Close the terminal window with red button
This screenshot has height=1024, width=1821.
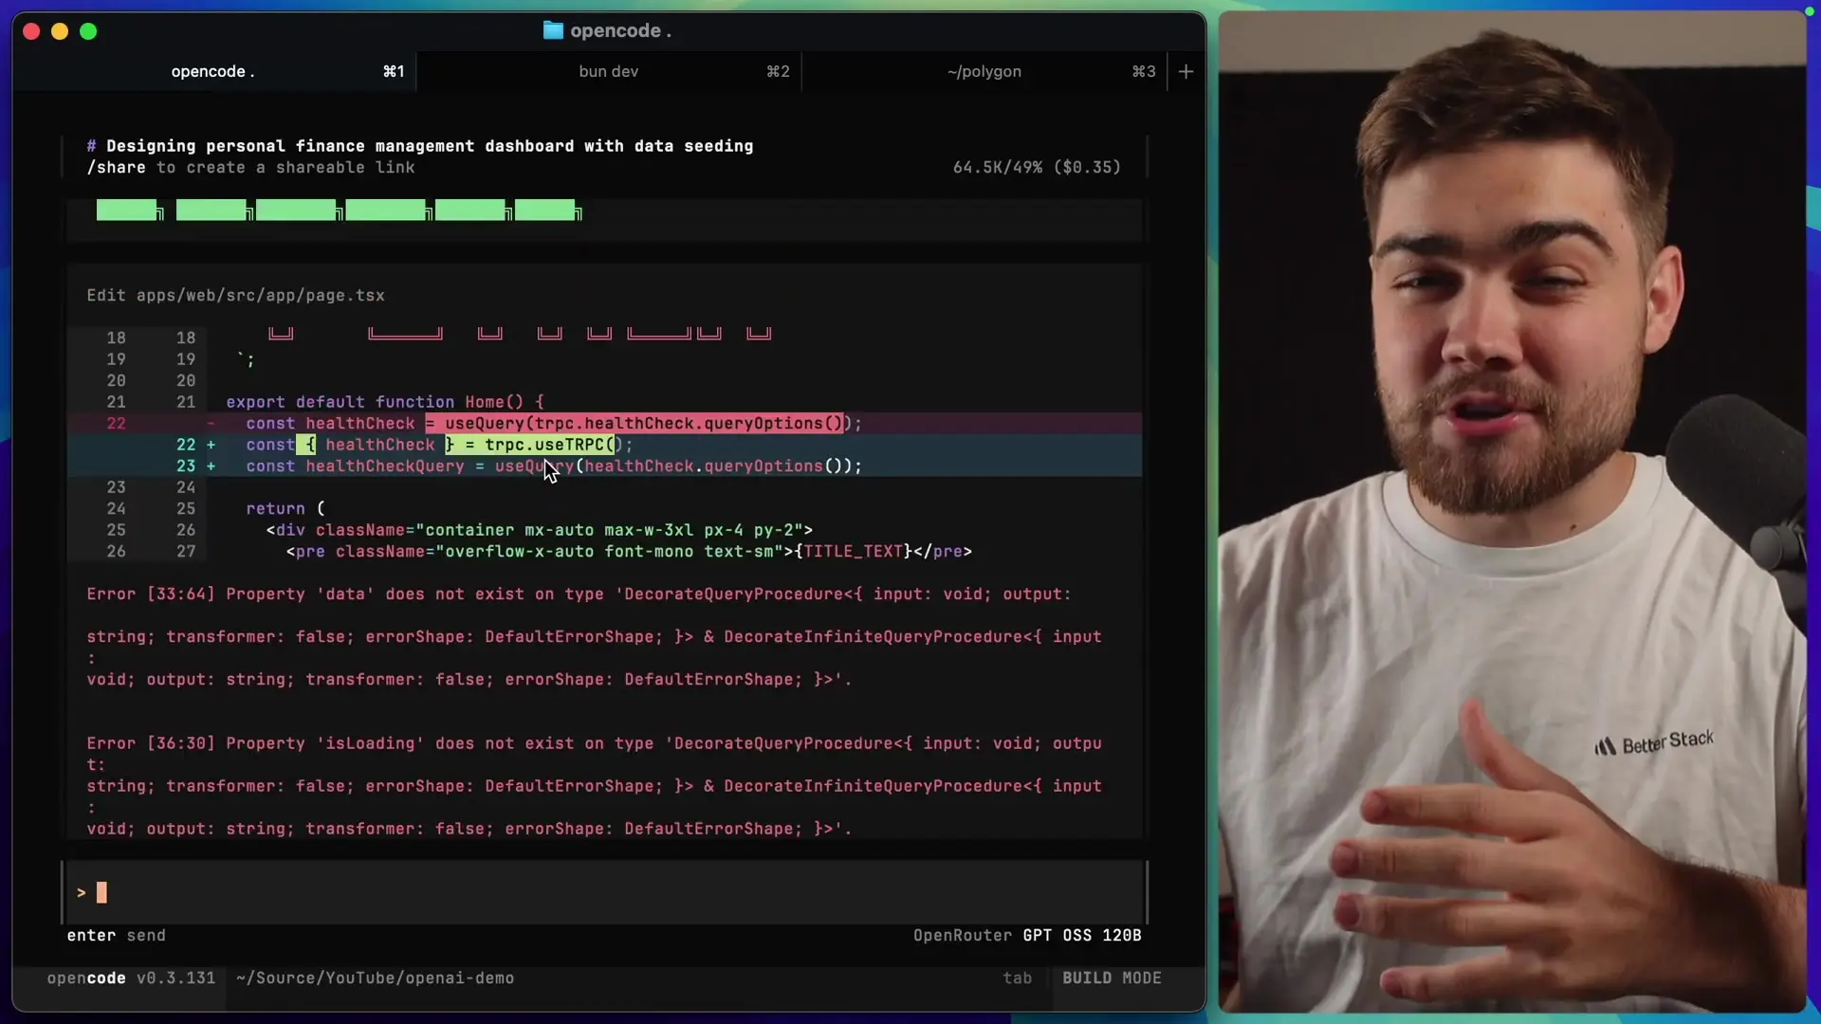(x=31, y=31)
